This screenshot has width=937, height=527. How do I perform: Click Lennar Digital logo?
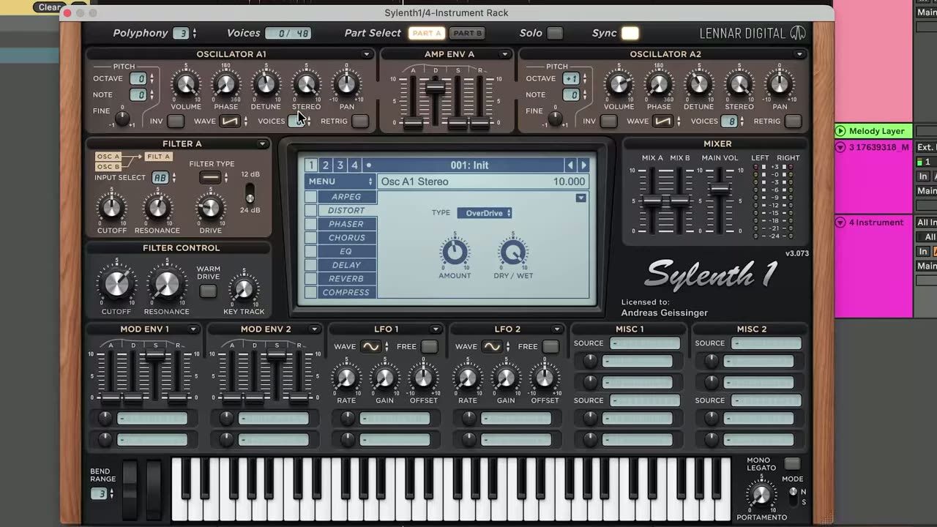coord(752,34)
